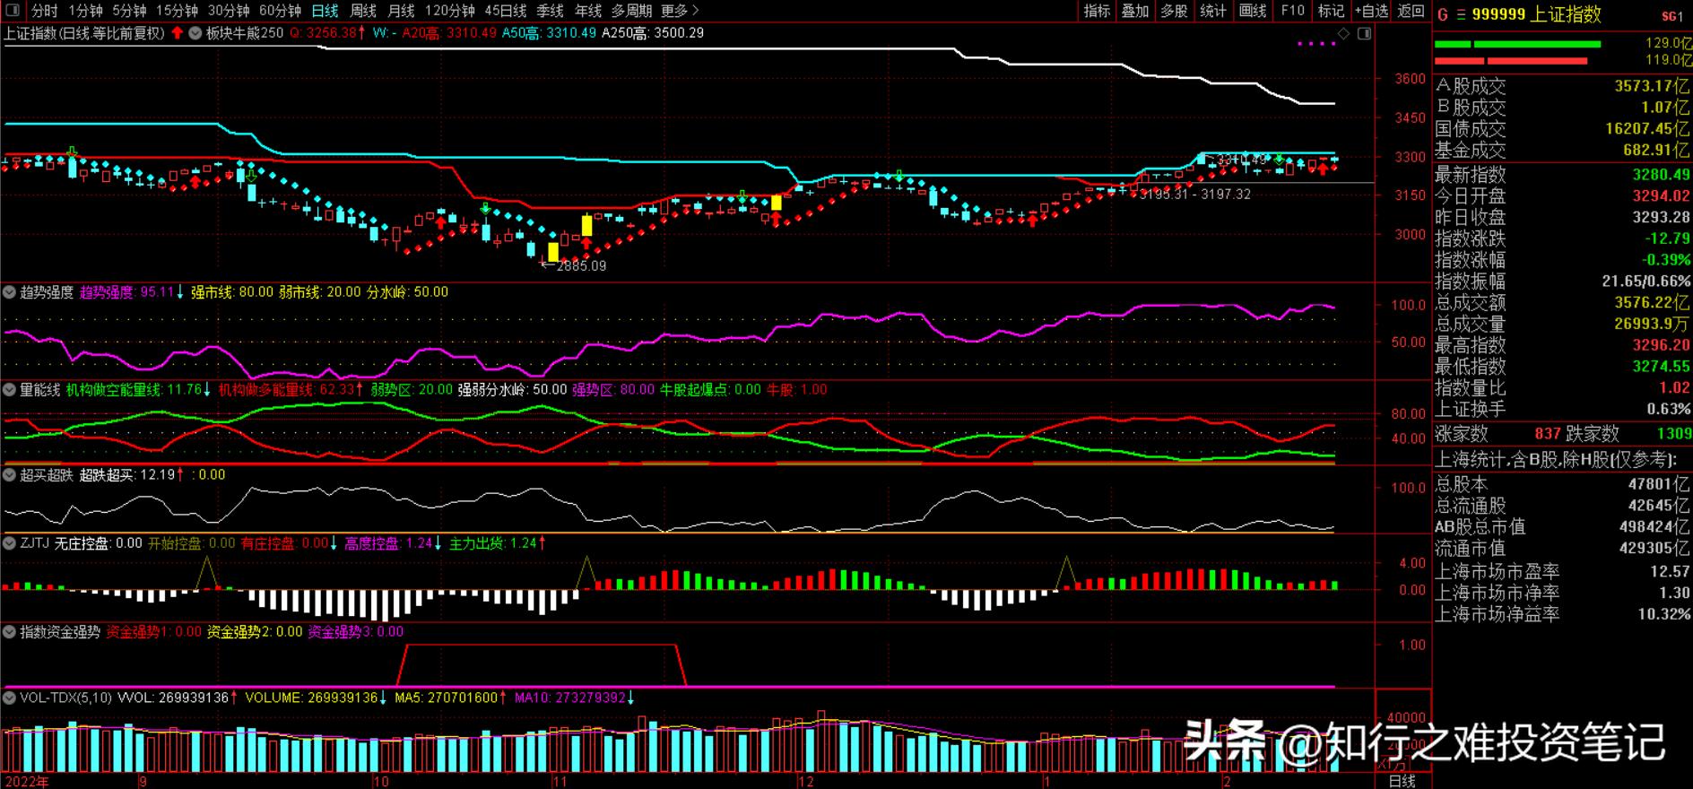
Task: Open the green list icon next to G
Action: point(1461,14)
